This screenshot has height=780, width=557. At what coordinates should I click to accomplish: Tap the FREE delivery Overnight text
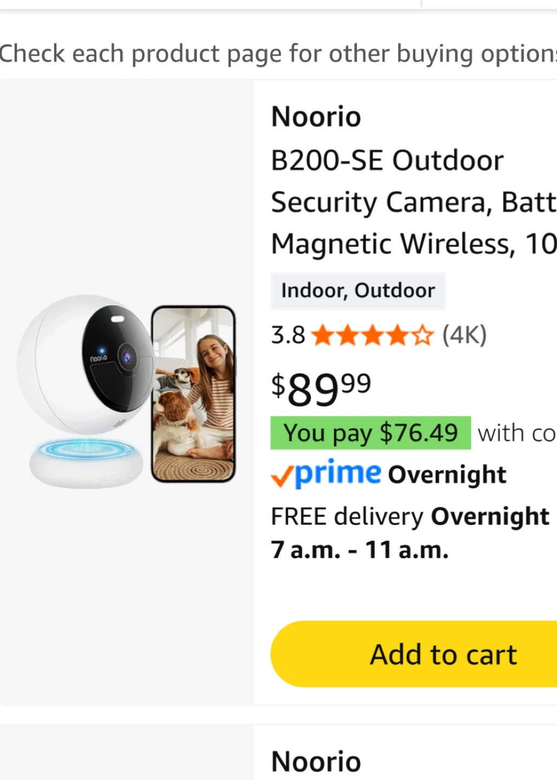409,516
